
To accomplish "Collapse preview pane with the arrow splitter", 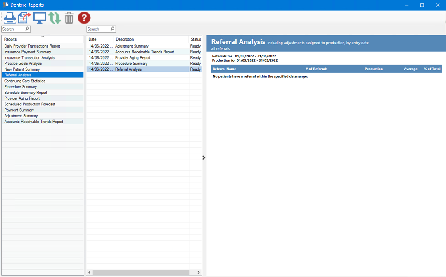I will (x=204, y=158).
